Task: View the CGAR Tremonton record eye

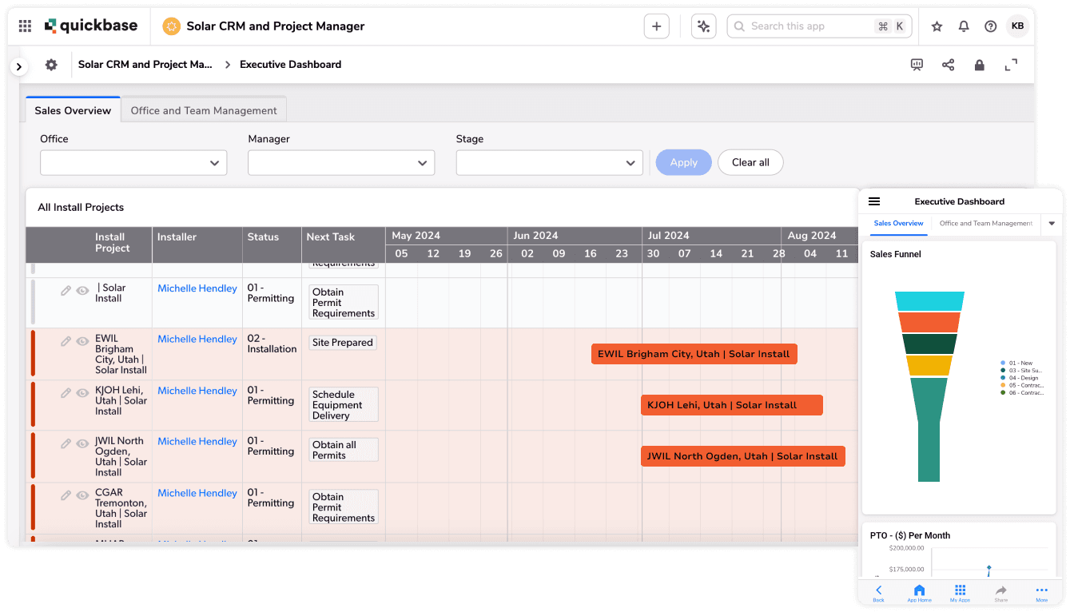Action: [82, 495]
